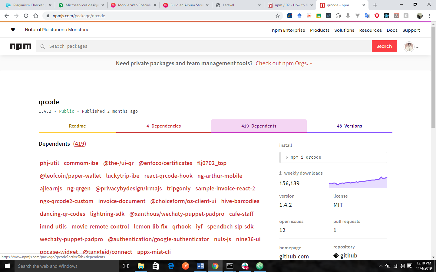Open Chrome's three-dot menu
The image size is (436, 272).
click(429, 16)
